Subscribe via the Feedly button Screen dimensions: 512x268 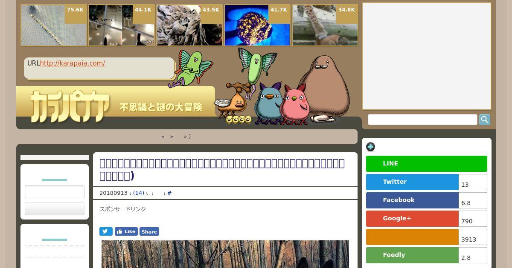click(x=412, y=255)
